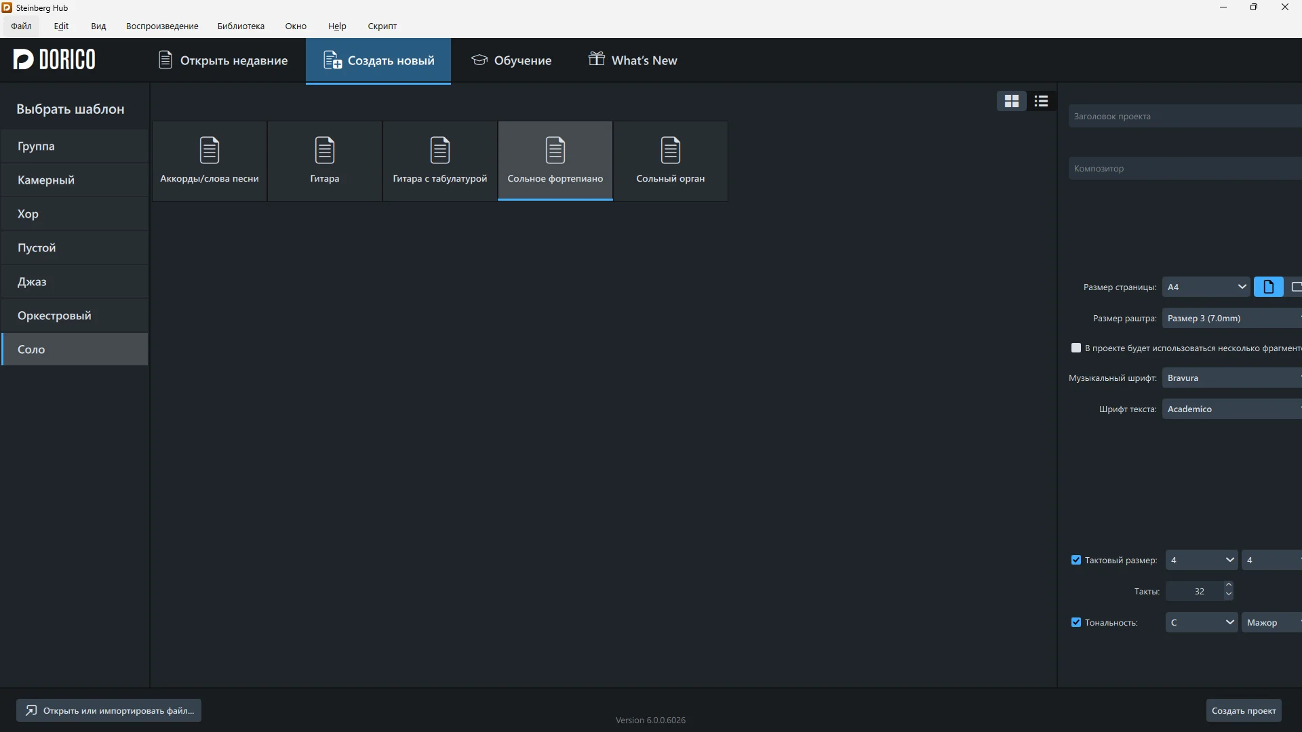
Task: Choose the Аккорды/слова песни template
Action: tap(209, 161)
